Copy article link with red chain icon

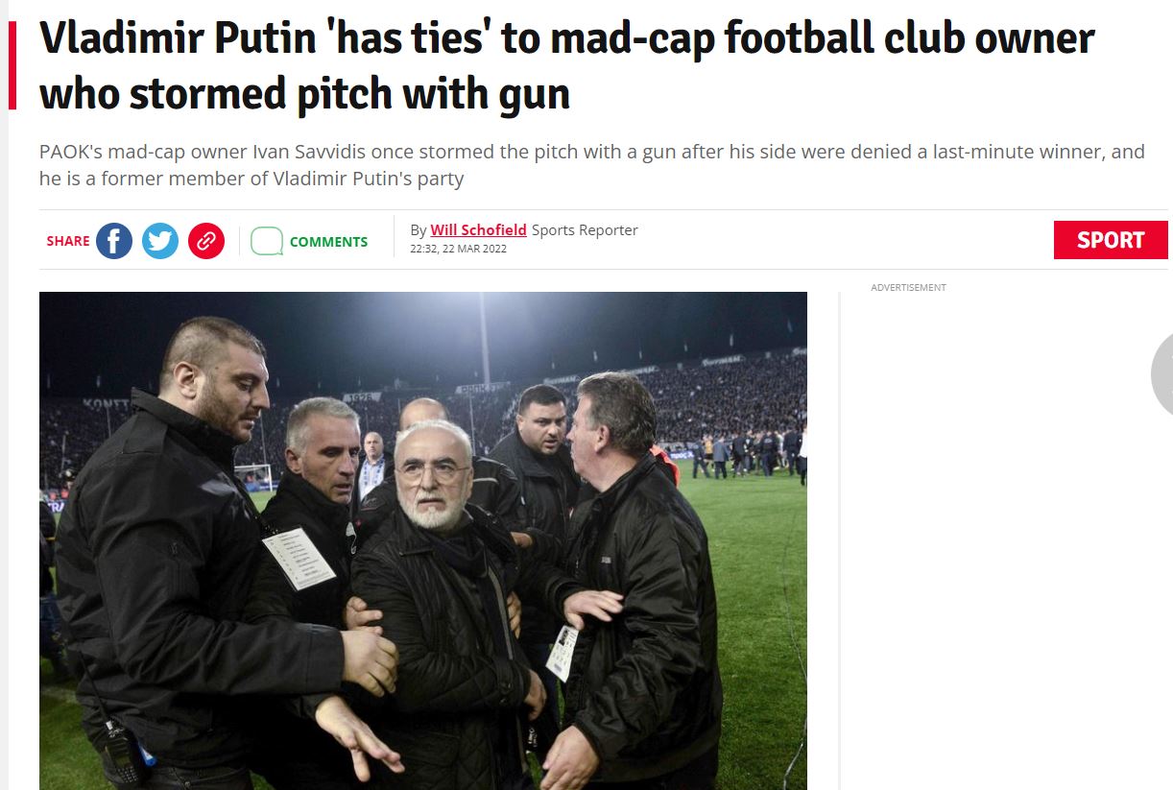coord(206,241)
